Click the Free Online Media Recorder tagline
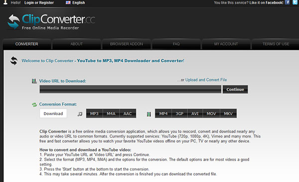299x182 pixels. (50, 28)
